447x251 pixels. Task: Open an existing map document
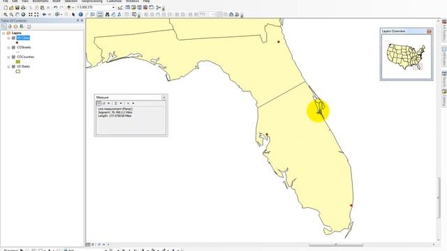[11, 8]
